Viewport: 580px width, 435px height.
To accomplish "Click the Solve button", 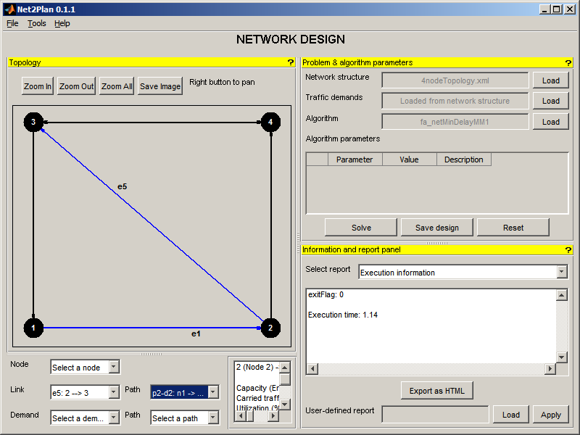I will (x=361, y=228).
